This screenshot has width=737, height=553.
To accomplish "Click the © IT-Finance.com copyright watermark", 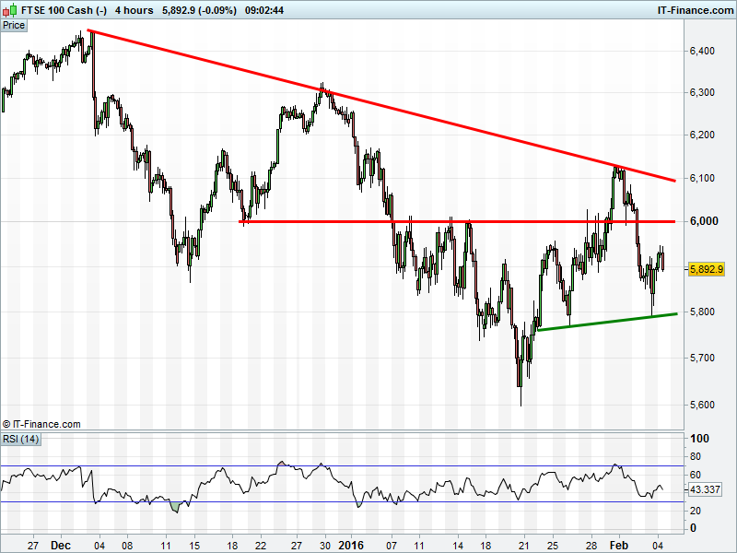I will click(41, 424).
